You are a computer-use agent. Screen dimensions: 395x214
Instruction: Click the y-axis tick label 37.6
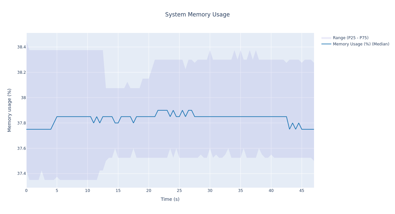(21, 148)
